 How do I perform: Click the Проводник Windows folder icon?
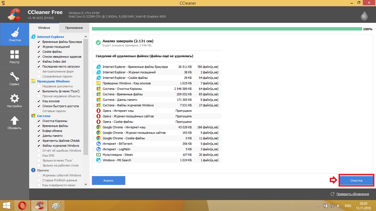click(x=34, y=81)
